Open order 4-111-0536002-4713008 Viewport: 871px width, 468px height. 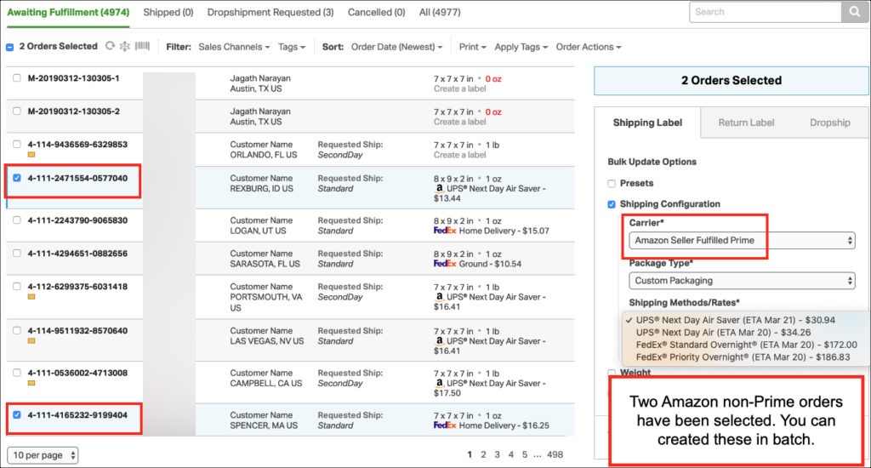pyautogui.click(x=77, y=373)
